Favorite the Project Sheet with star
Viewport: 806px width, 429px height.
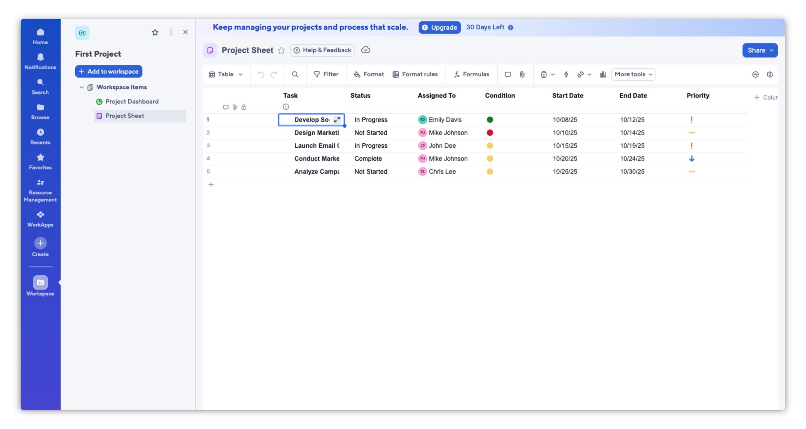click(x=281, y=50)
